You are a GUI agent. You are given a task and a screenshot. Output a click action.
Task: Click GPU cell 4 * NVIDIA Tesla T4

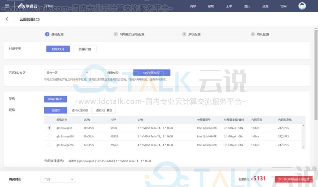coord(155,145)
